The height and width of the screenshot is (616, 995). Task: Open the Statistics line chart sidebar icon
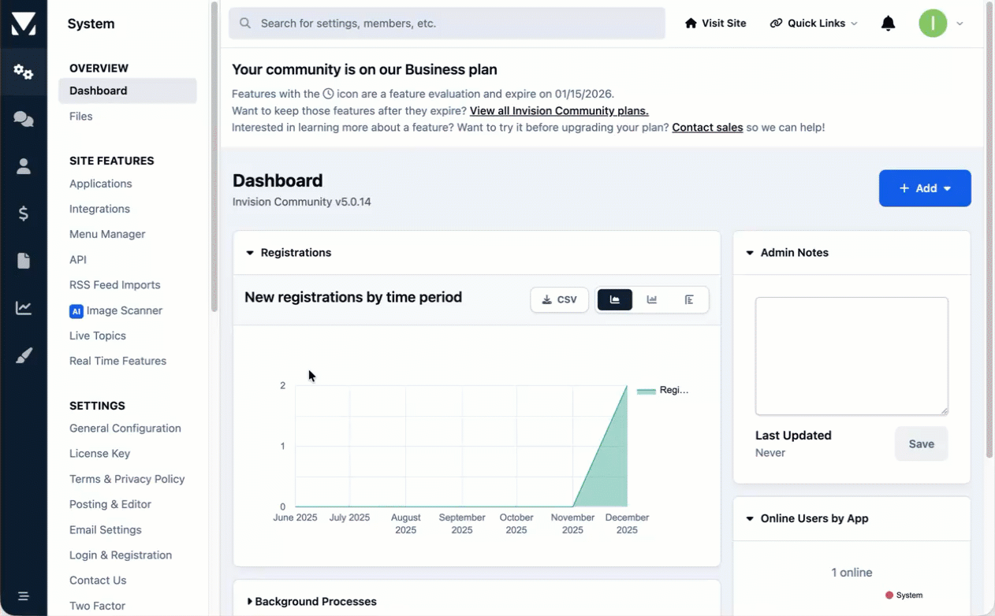tap(24, 308)
